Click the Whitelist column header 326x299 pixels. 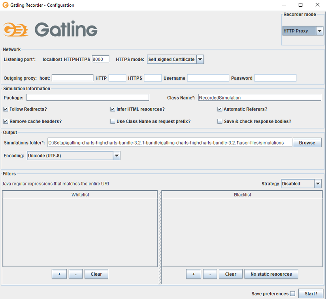tap(80, 195)
